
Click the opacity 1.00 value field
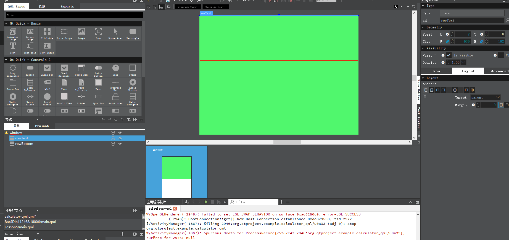(x=455, y=63)
